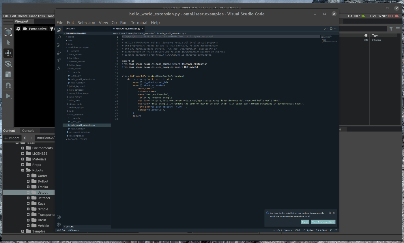This screenshot has height=243, width=404.
Task: Toggle the CACHE ON indicator
Action: [x=357, y=16]
